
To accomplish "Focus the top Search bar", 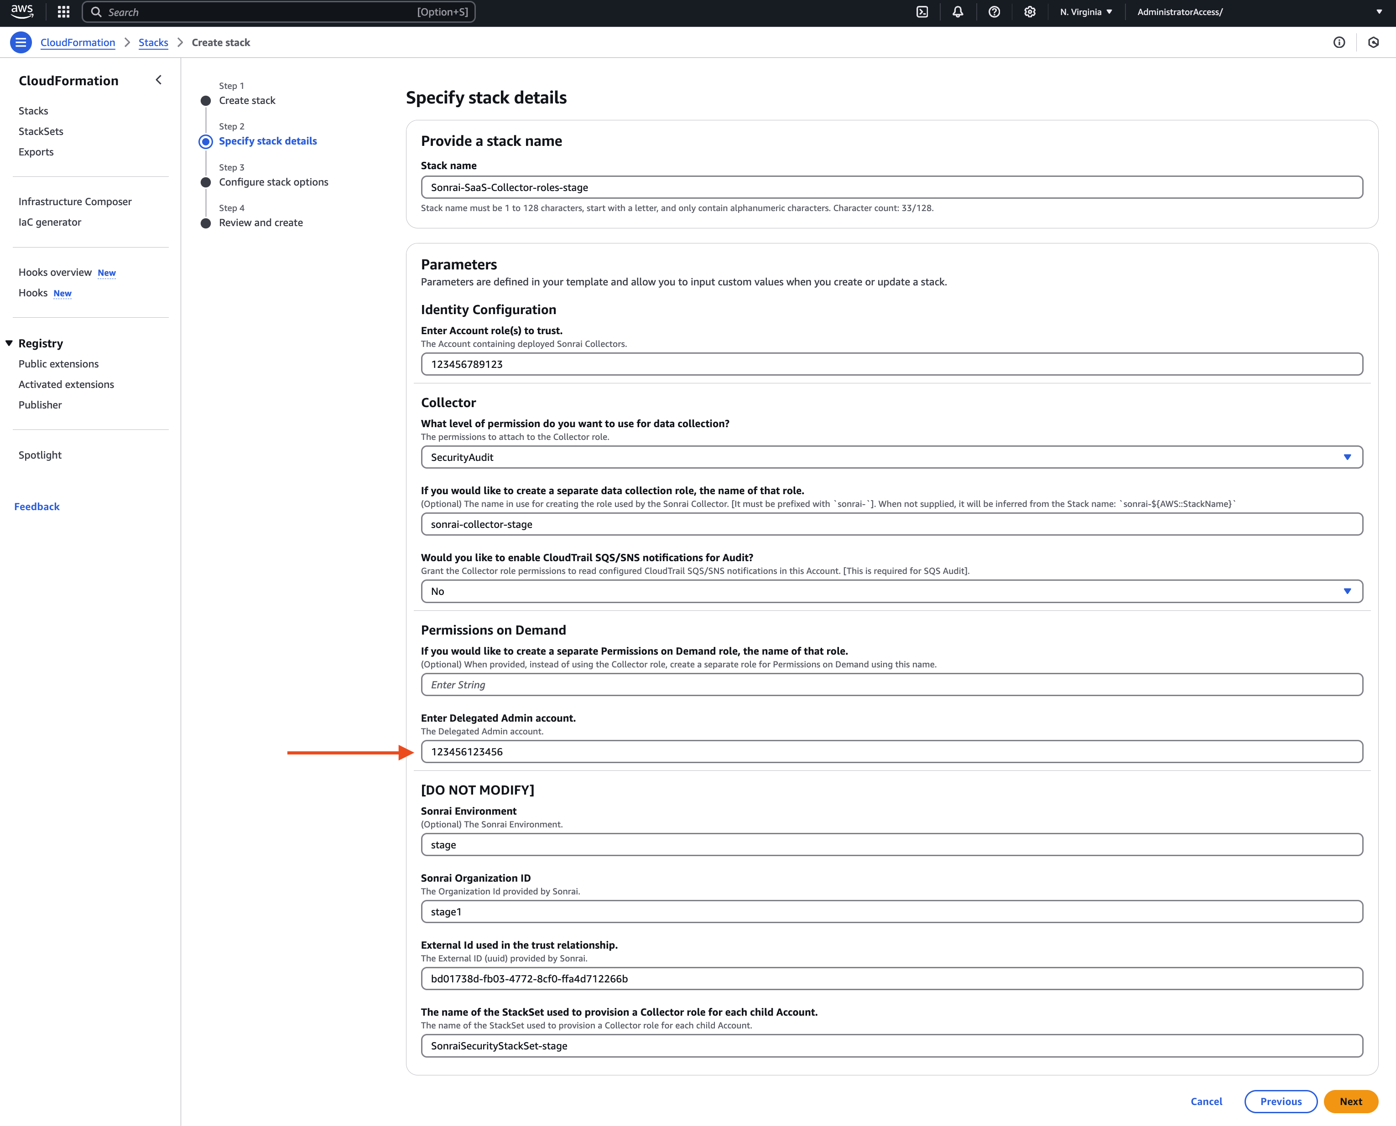I will (x=279, y=12).
